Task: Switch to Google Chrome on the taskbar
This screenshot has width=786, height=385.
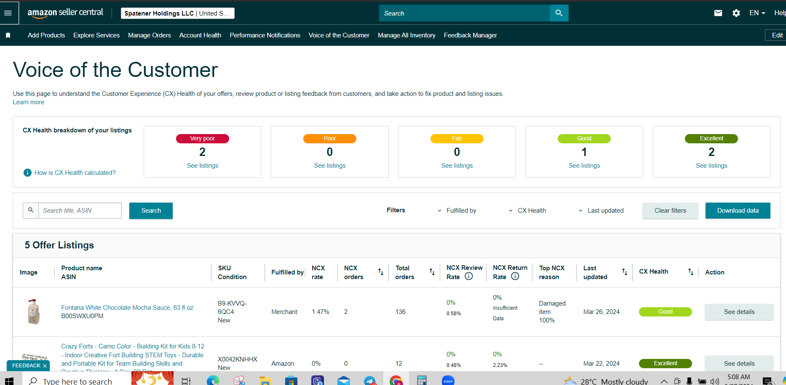Action: click(396, 381)
